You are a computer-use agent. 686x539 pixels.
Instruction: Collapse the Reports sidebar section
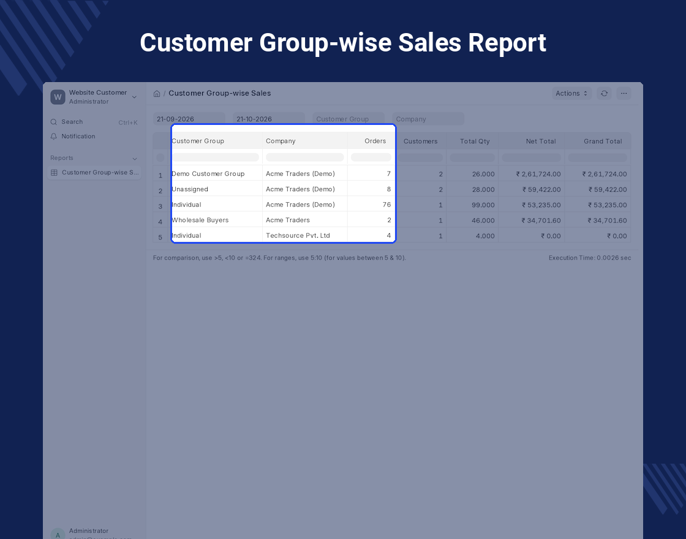135,159
